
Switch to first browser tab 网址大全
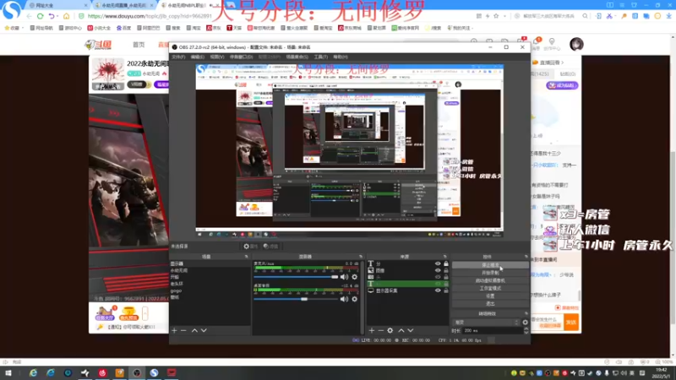[x=57, y=5]
